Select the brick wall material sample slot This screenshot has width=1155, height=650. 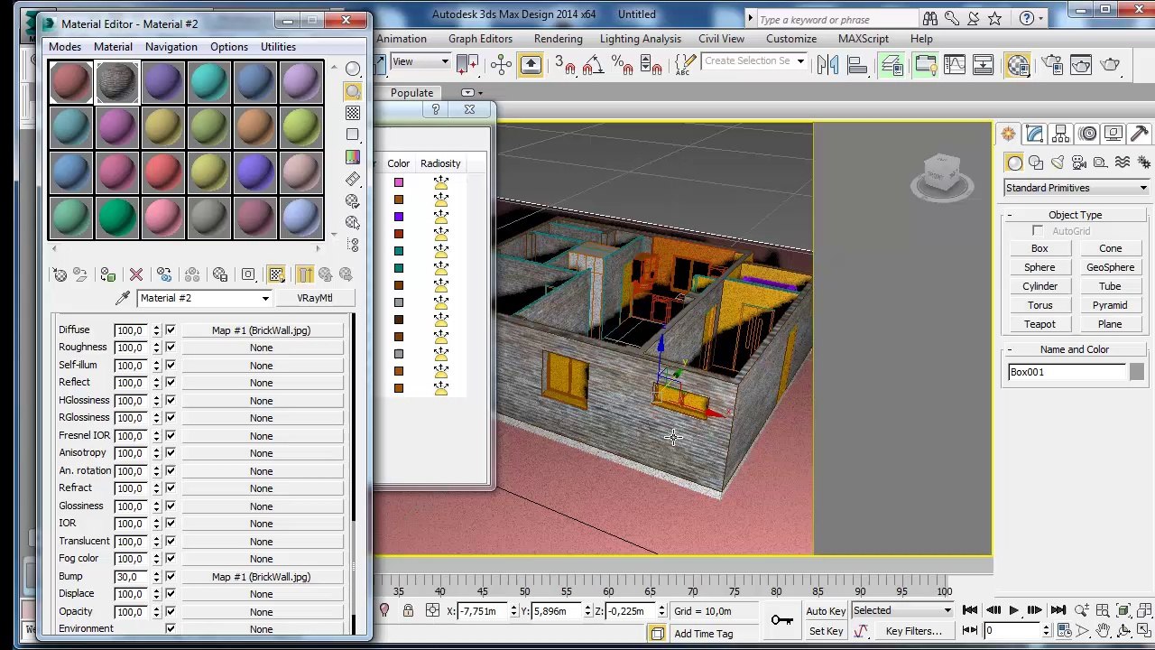point(117,82)
